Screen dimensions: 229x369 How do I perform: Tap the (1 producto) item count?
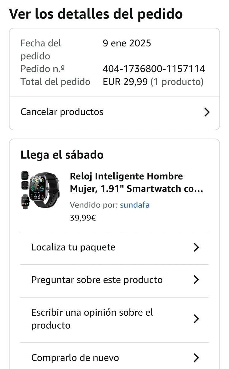click(x=177, y=82)
